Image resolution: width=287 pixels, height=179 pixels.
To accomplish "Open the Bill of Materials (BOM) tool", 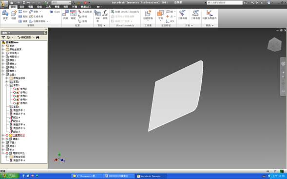I will [x=97, y=16].
